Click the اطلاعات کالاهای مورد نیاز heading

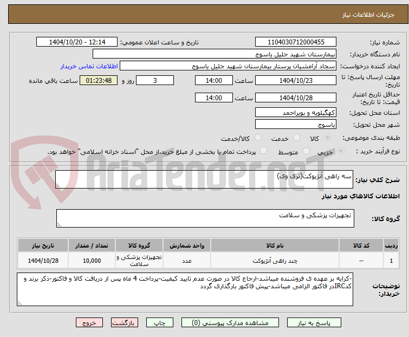[360, 196]
